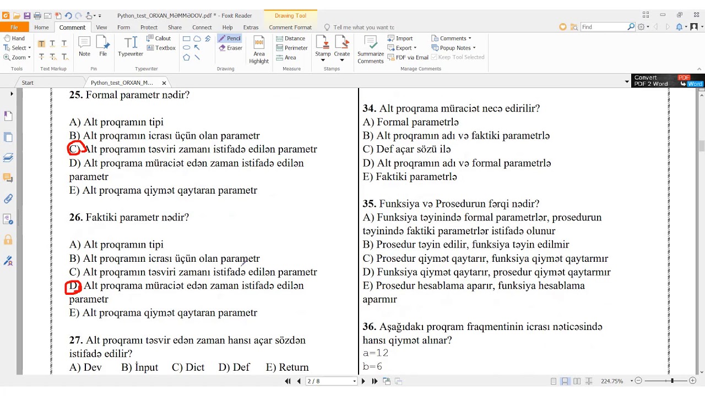Click into the Find search field

click(604, 27)
